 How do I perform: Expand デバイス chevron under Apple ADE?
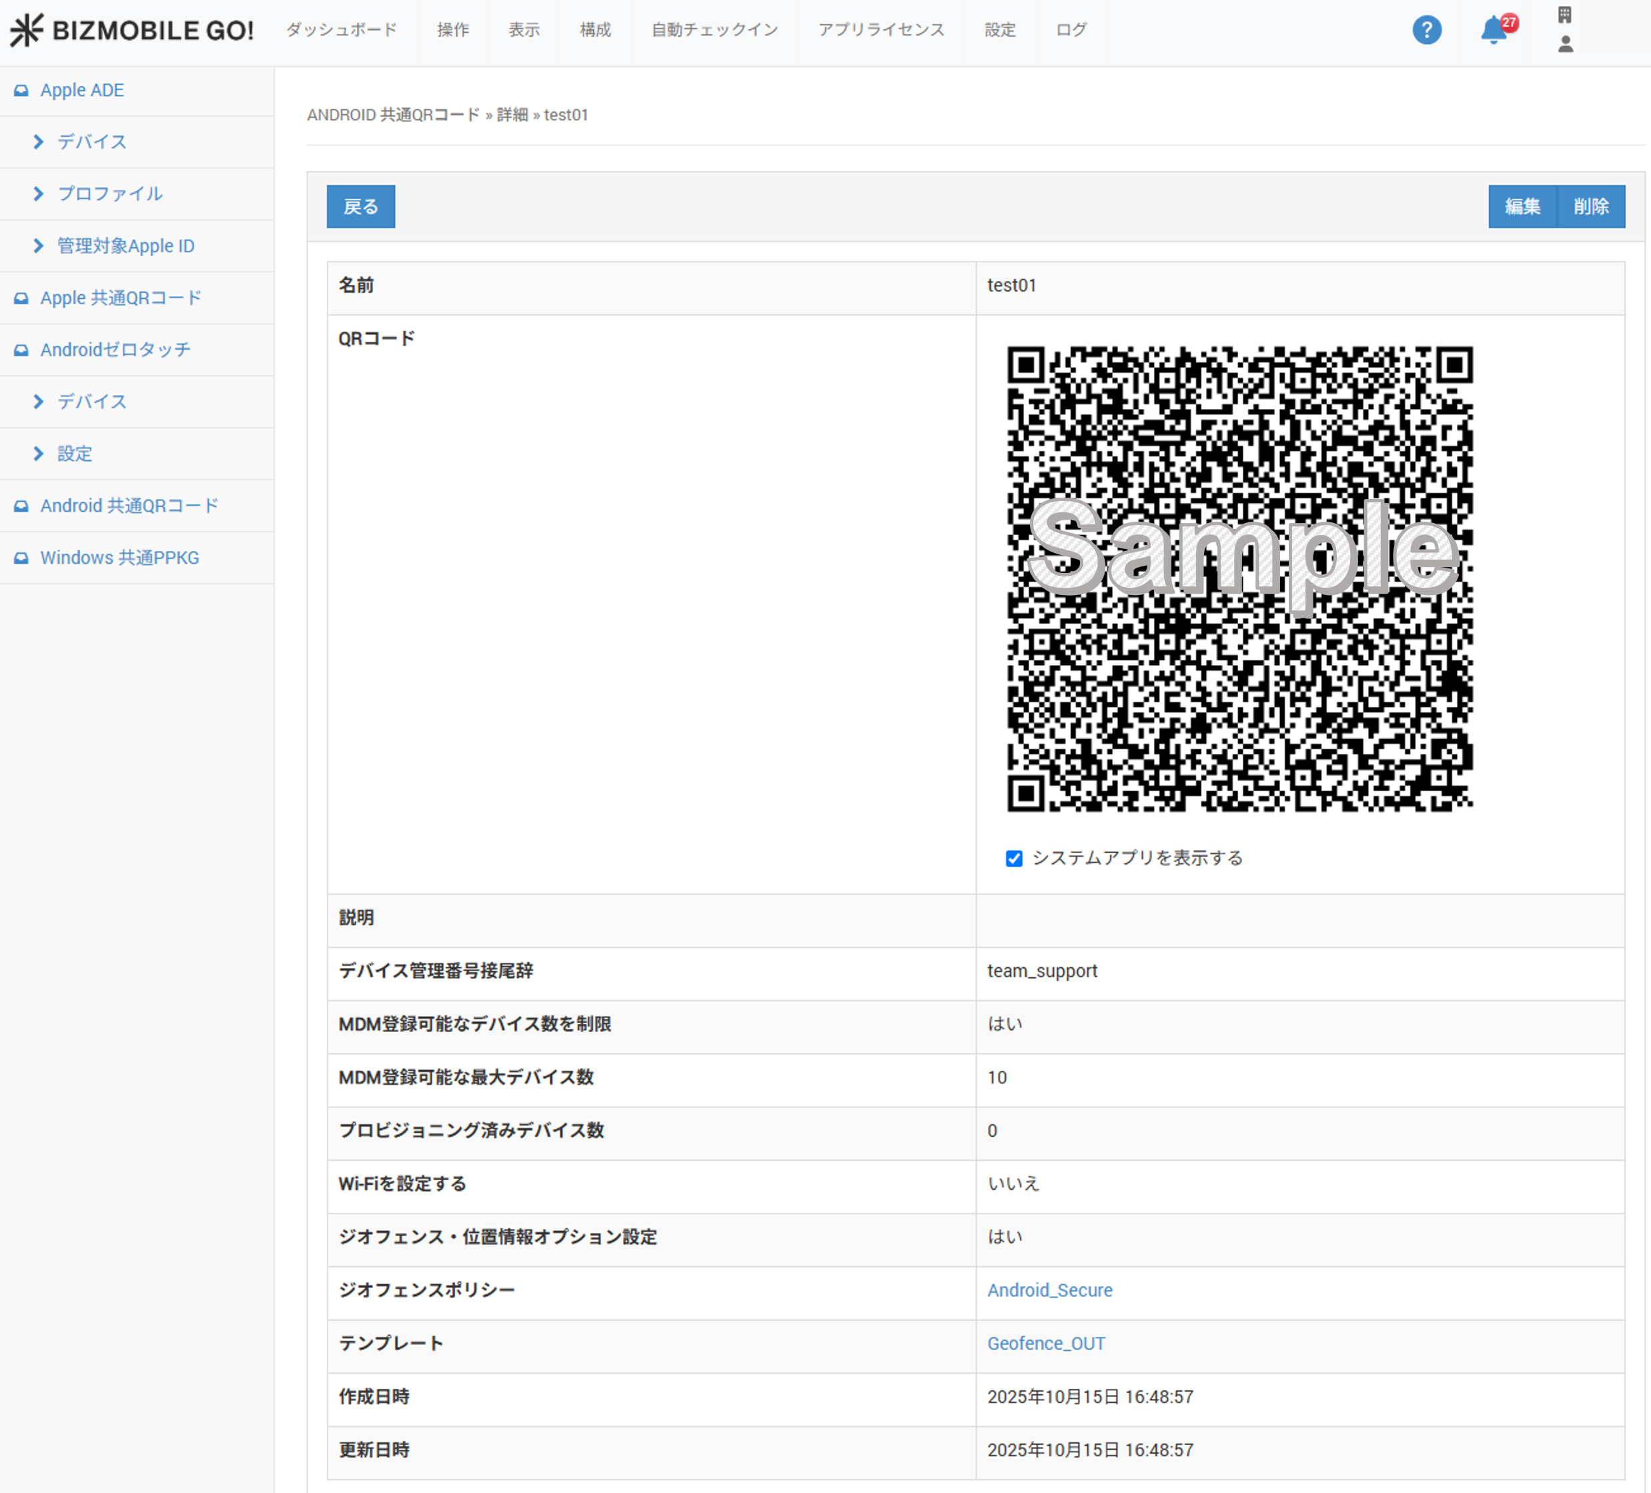[39, 141]
